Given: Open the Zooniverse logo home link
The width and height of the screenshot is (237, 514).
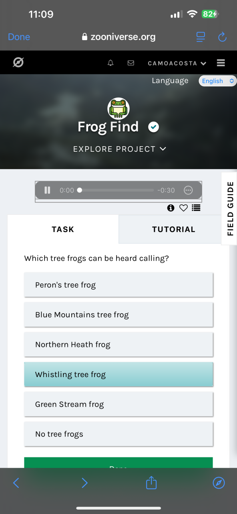Looking at the screenshot, I should (18, 63).
